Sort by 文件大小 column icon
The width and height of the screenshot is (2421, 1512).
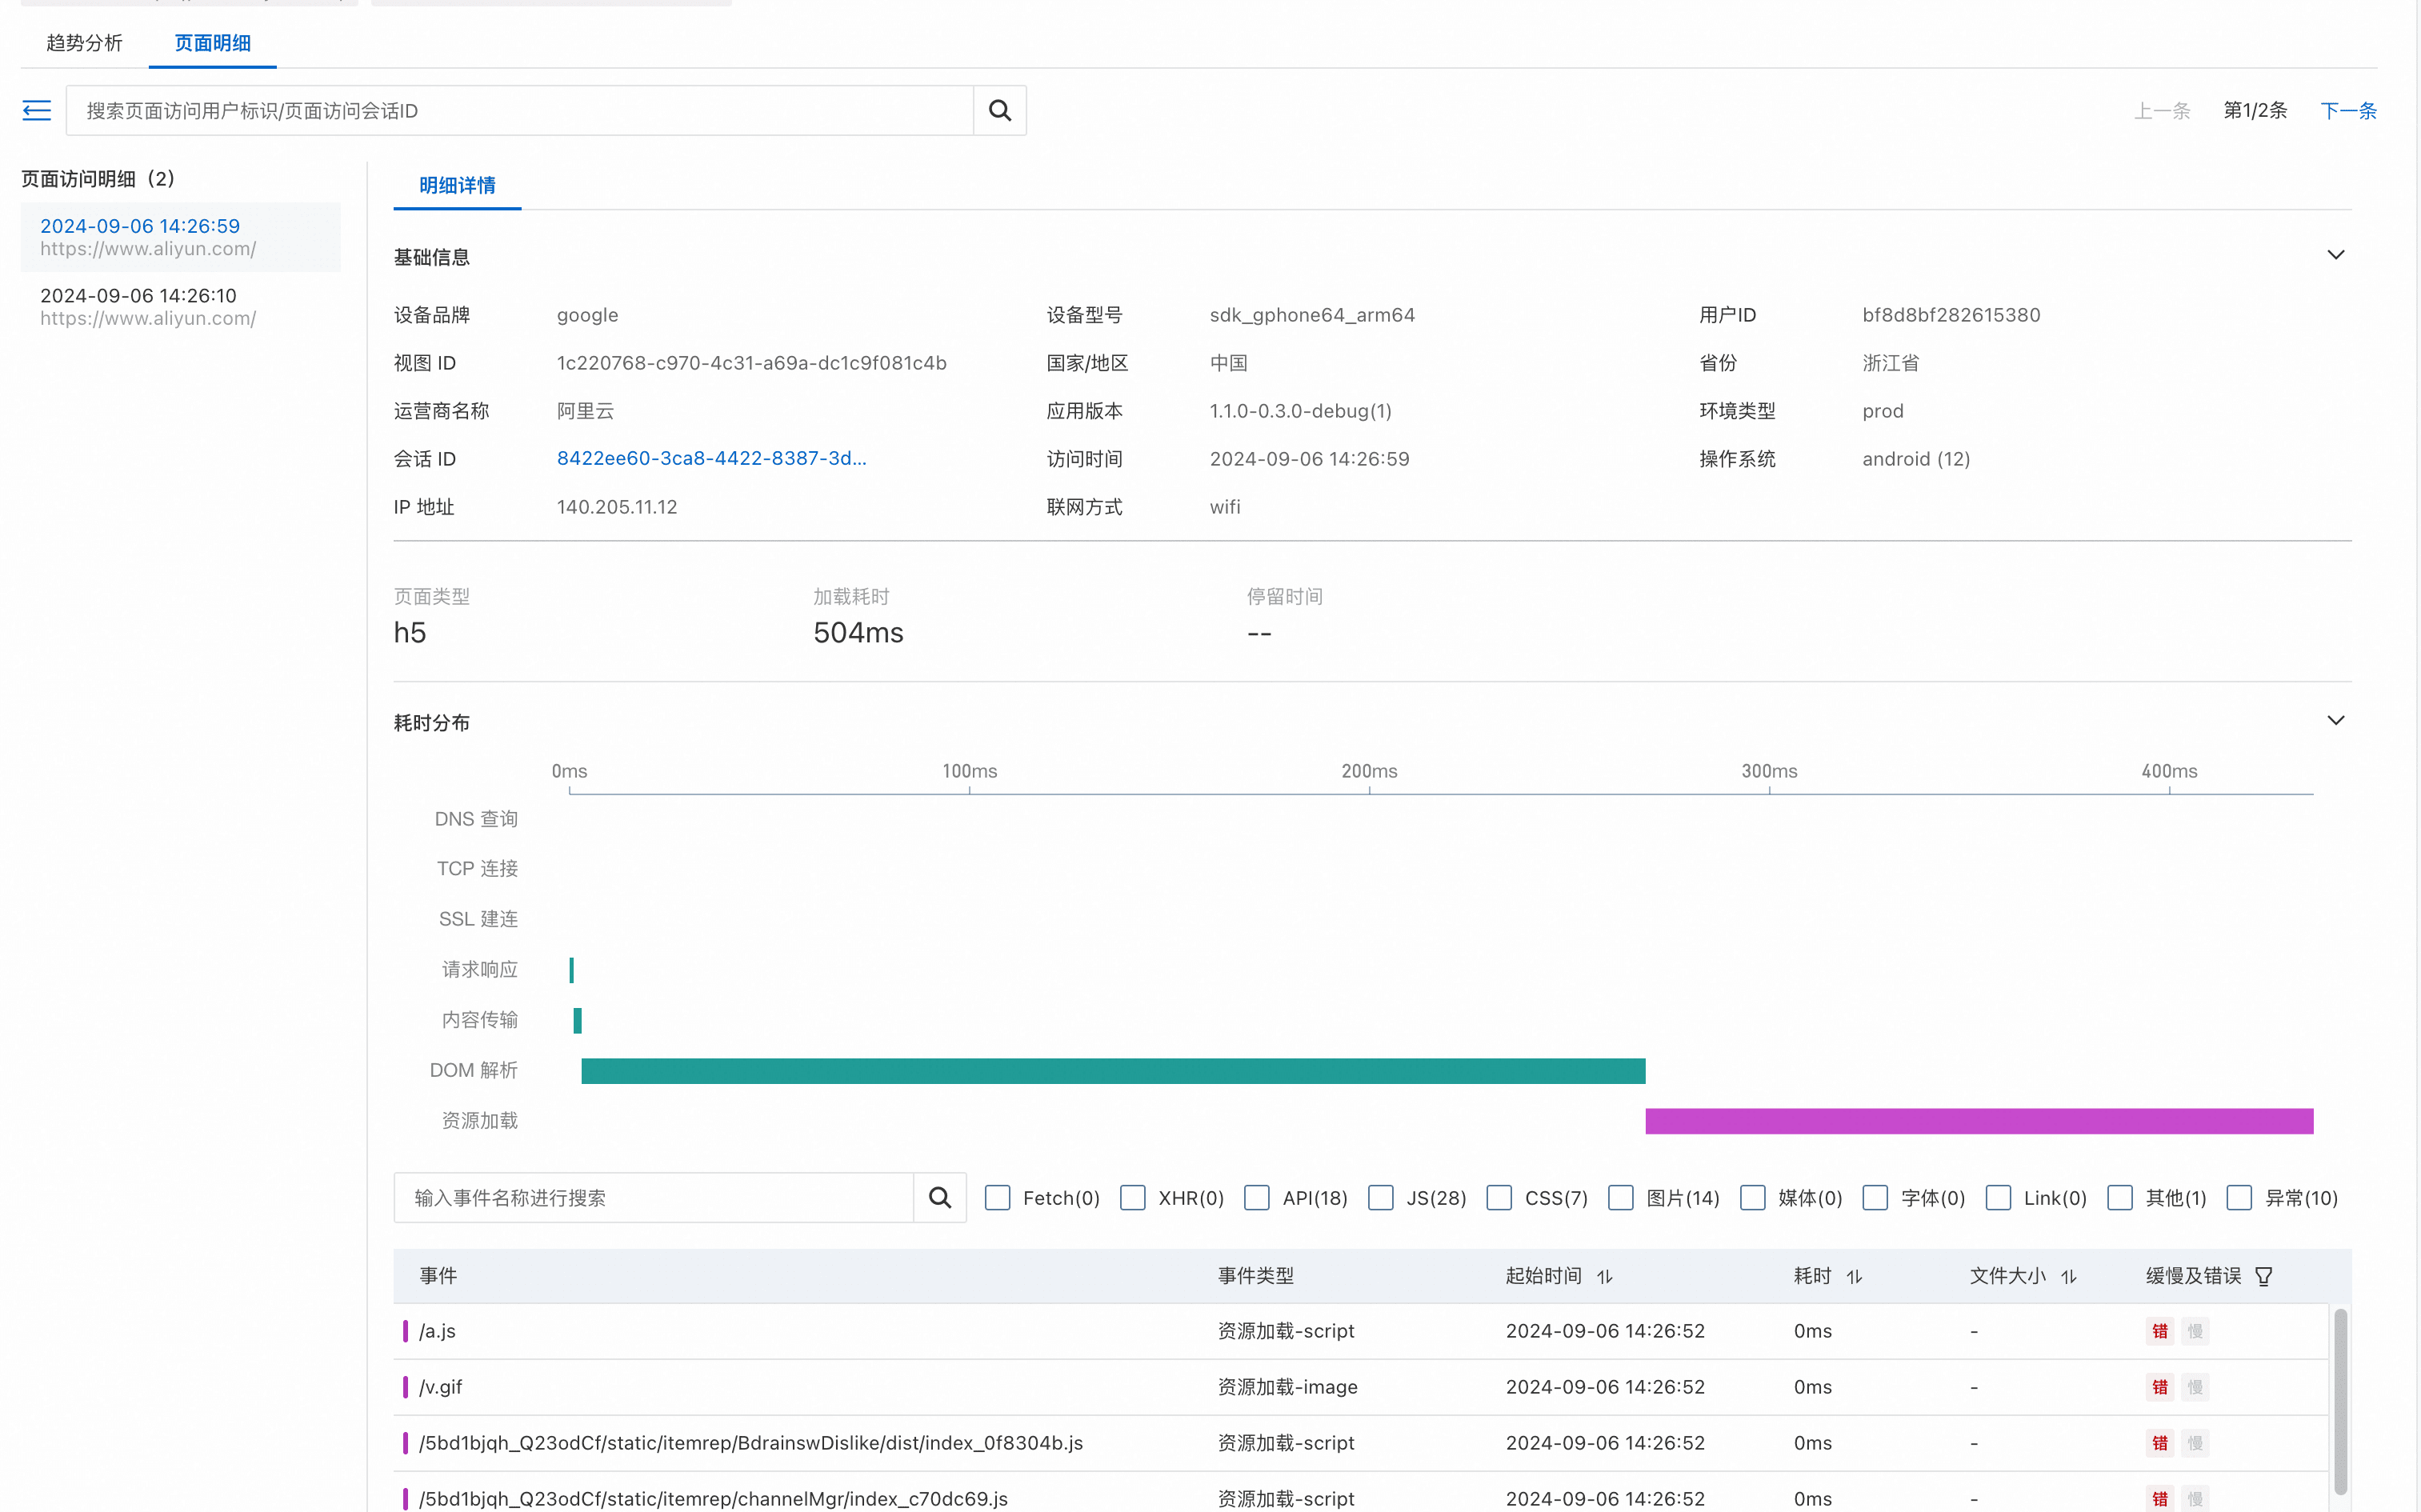[2068, 1276]
